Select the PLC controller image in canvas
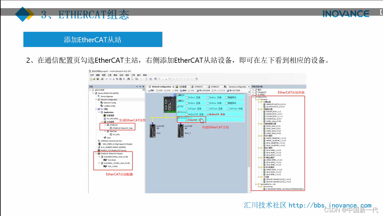383x216 pixels. [170, 105]
